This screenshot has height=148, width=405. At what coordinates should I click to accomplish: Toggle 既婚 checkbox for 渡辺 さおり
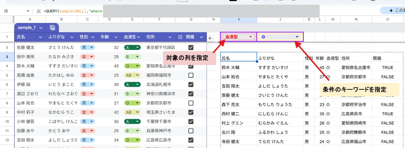click(x=191, y=94)
